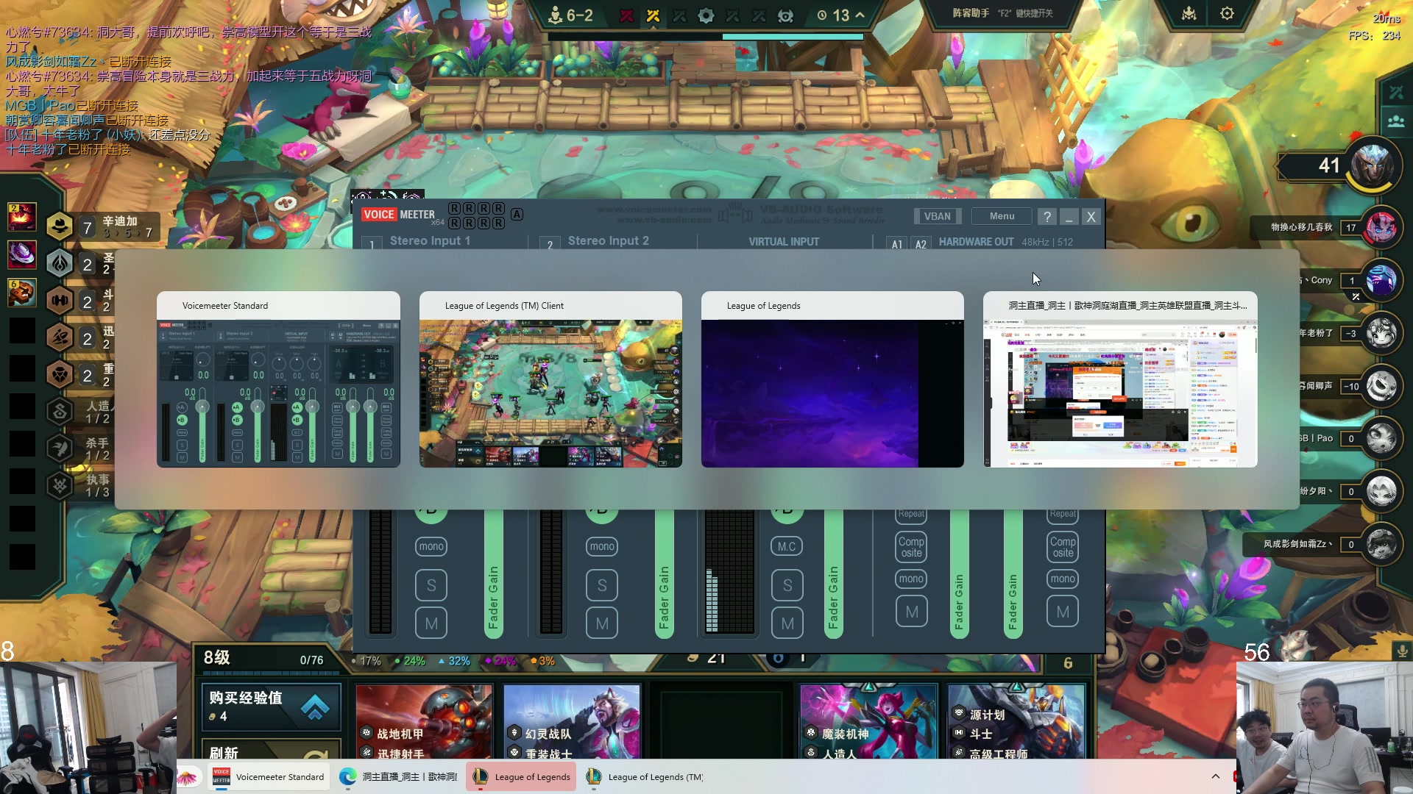This screenshot has height=794, width=1413.
Task: Toggle mono on Stereo Input 1 strip
Action: tap(431, 546)
